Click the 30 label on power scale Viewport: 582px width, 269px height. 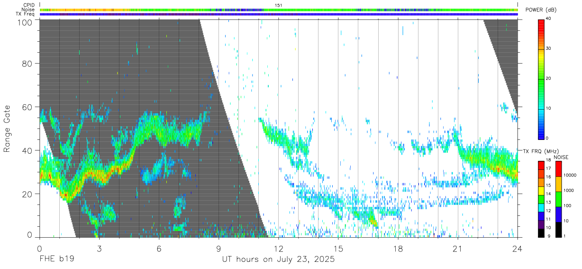[548, 48]
